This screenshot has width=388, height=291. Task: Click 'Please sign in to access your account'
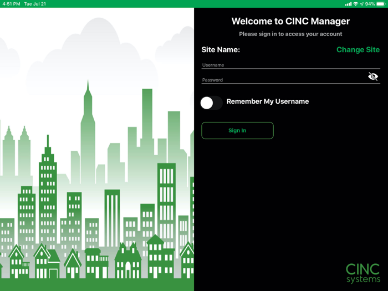point(290,34)
